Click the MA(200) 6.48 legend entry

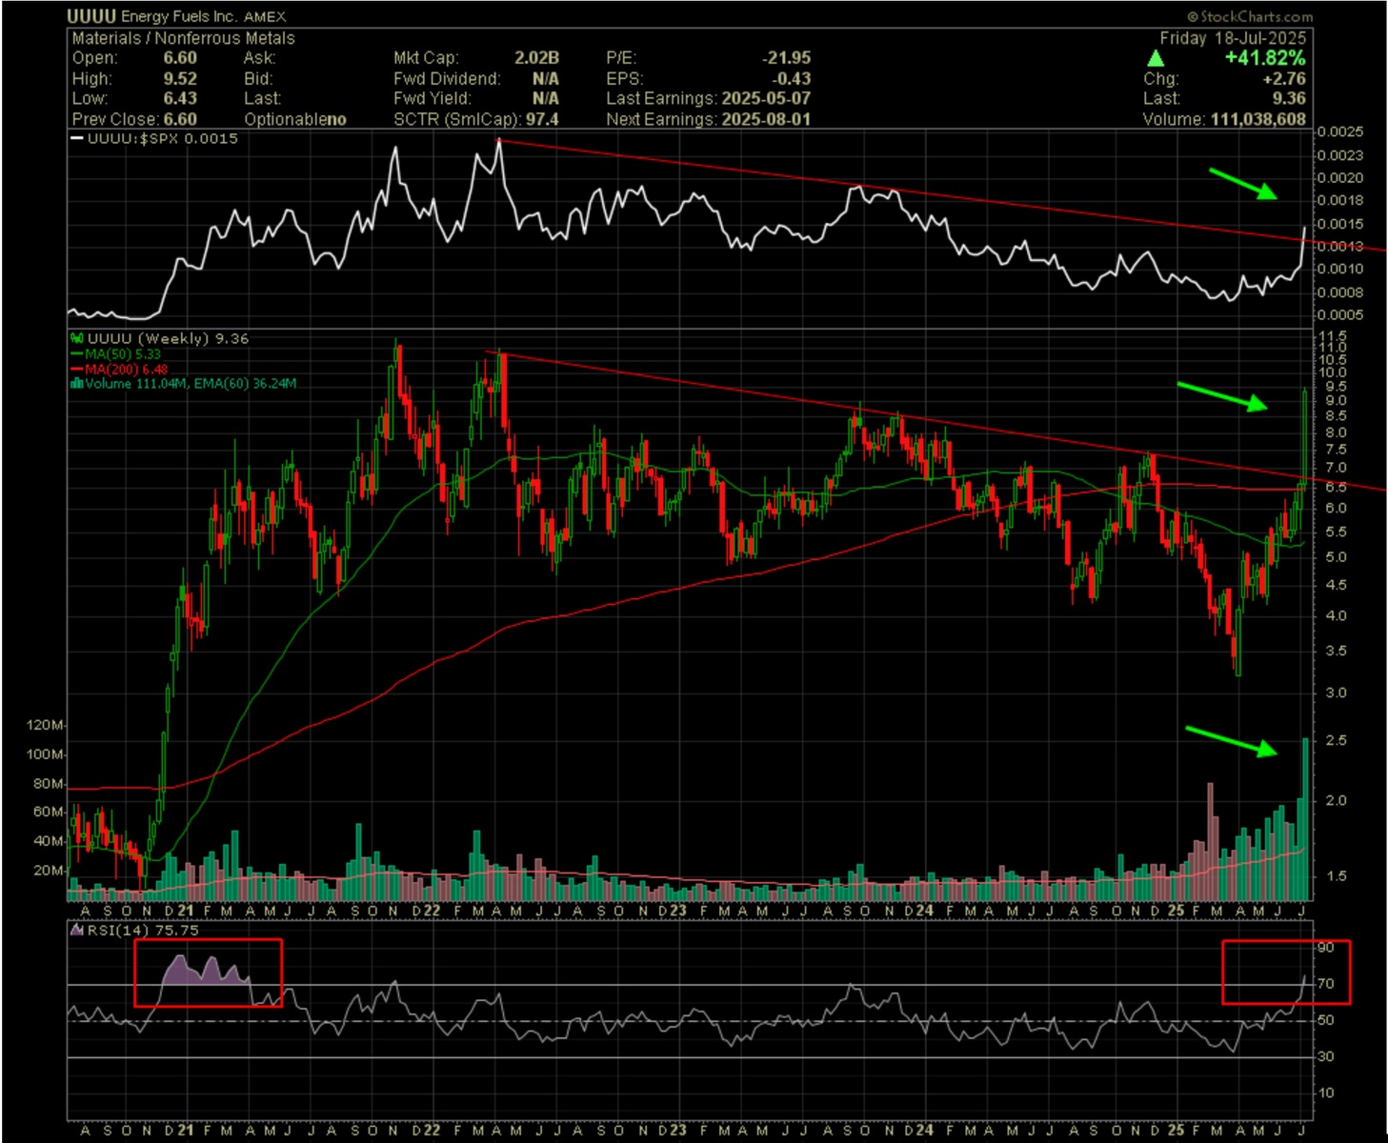126,369
